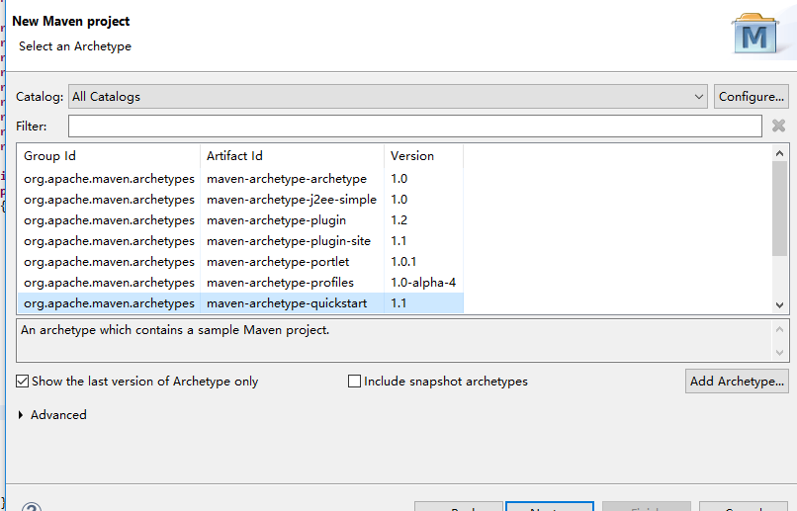Select maven-archetype-plugin version 1.2 row
797x511 pixels.
[240, 220]
